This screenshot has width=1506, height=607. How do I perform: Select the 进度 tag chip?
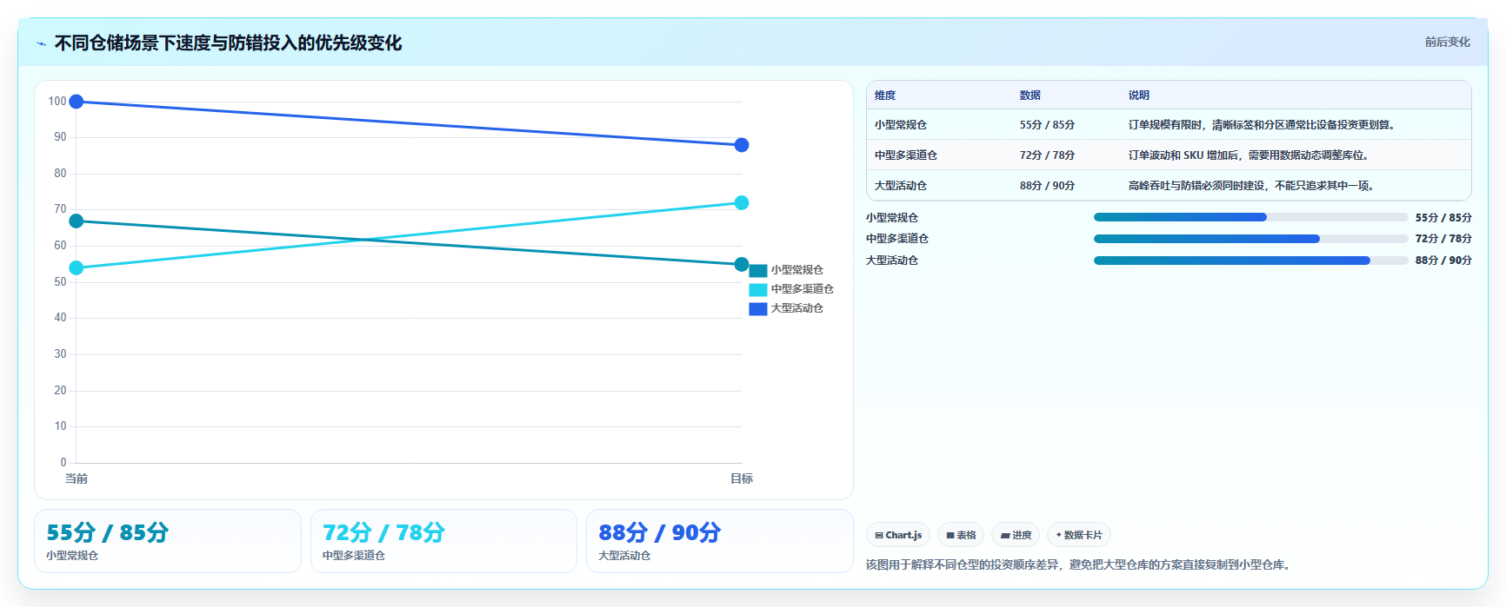[1016, 535]
